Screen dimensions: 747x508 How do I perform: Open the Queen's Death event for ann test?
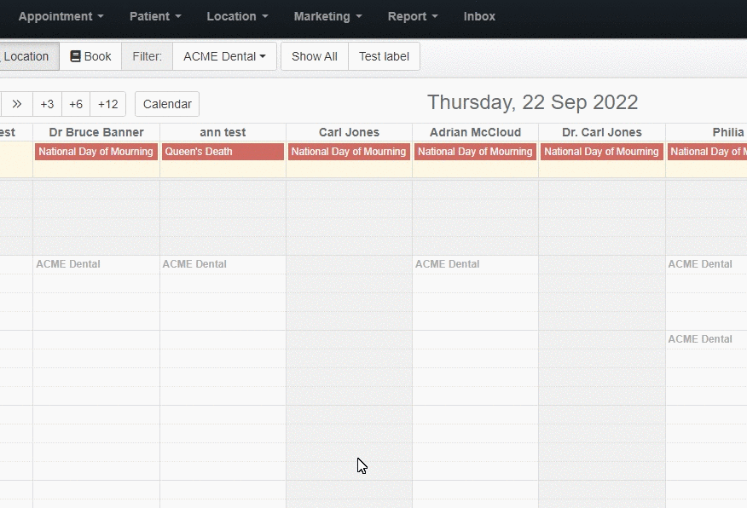click(223, 152)
